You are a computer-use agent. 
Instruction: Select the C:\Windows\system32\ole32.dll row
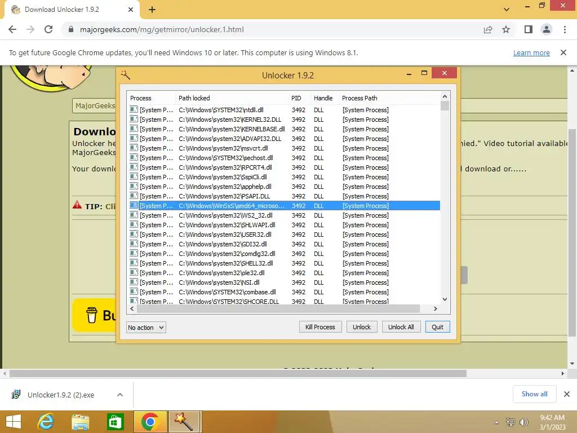pos(283,272)
